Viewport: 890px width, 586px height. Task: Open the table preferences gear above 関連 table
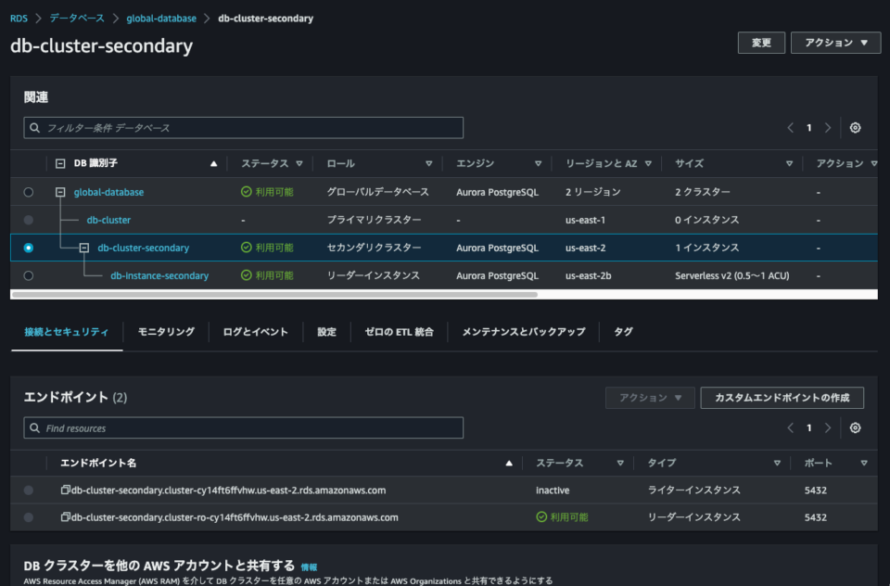click(x=855, y=127)
